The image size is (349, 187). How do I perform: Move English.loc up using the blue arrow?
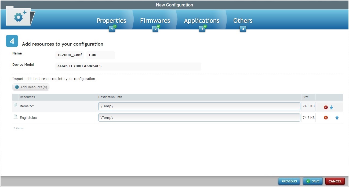pyautogui.click(x=337, y=117)
